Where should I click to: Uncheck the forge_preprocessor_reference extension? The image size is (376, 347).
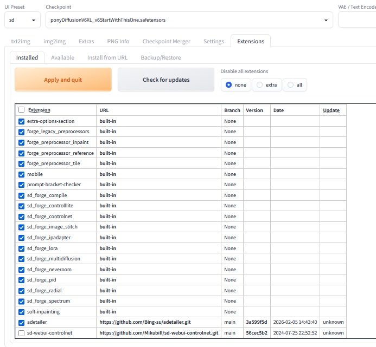(21, 153)
